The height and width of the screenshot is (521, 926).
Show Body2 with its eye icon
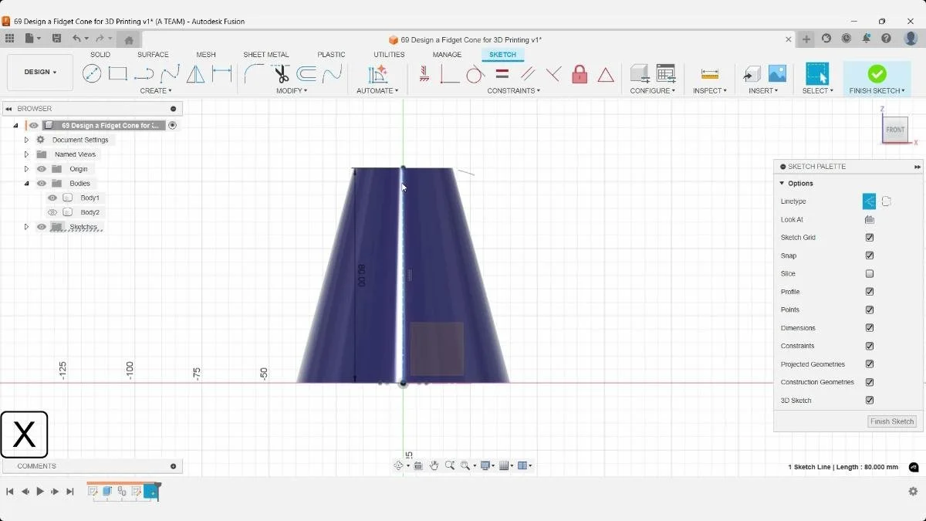tap(52, 212)
